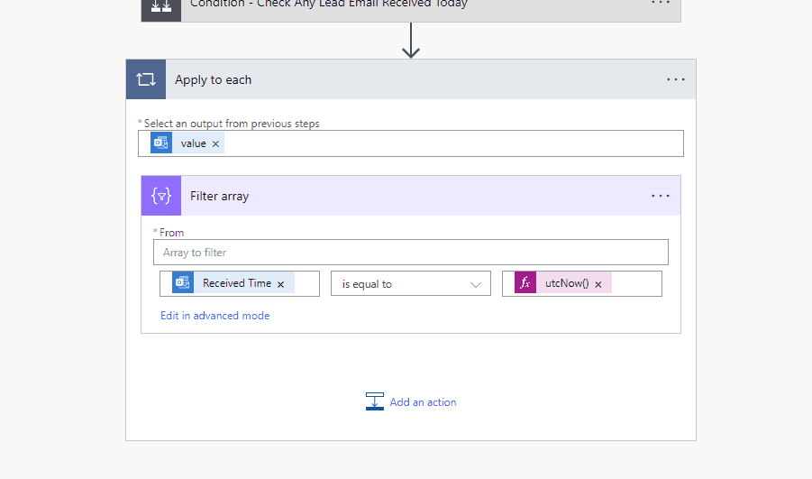The height and width of the screenshot is (479, 812).
Task: Click the chevron arrow of operator dropdown
Action: (x=476, y=284)
